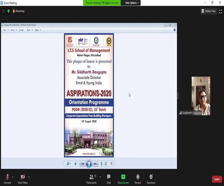This screenshot has width=224, height=186.
Task: Click the Print menu dropdown arrow
Action: click(16, 30)
